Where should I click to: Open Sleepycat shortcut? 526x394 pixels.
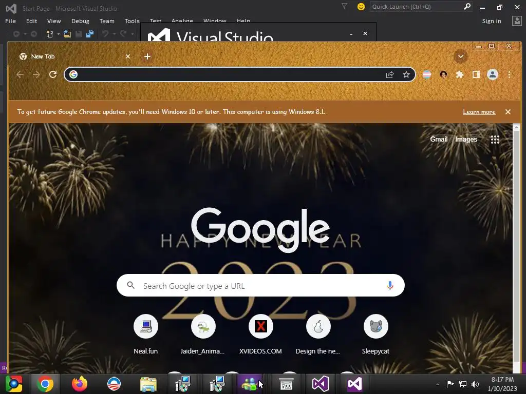coord(375,334)
